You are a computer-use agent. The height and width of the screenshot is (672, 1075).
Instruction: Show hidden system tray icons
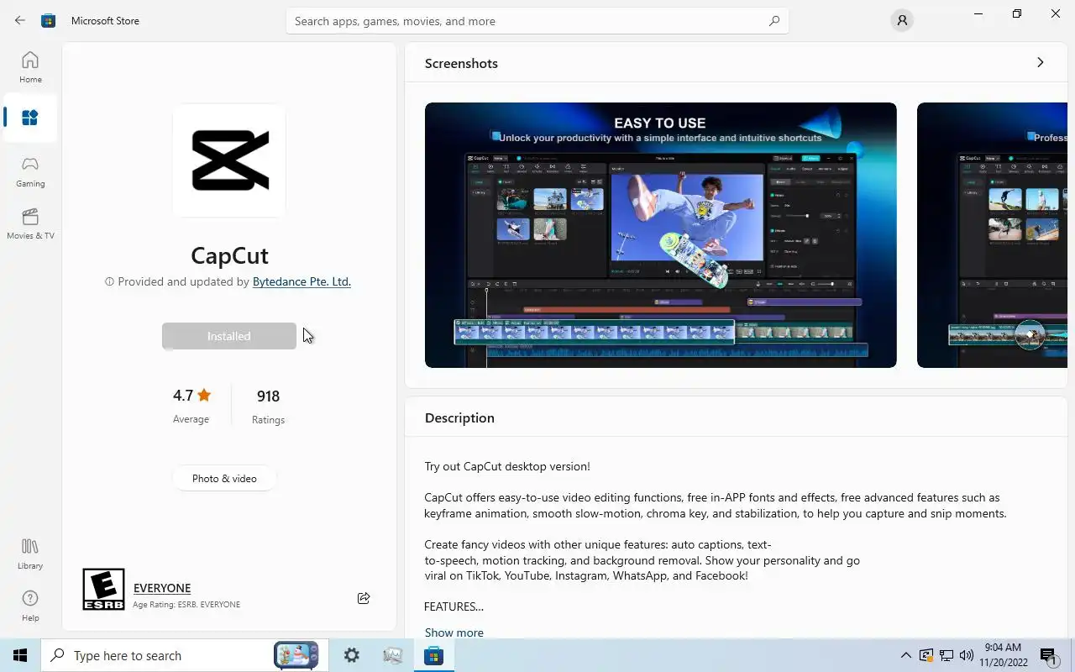(906, 655)
